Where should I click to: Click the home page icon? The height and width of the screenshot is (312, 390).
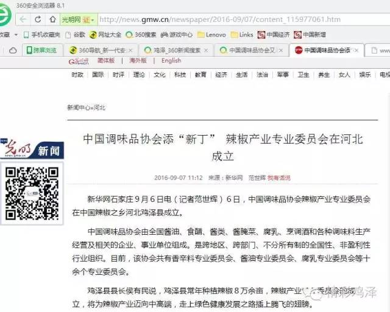51,19
